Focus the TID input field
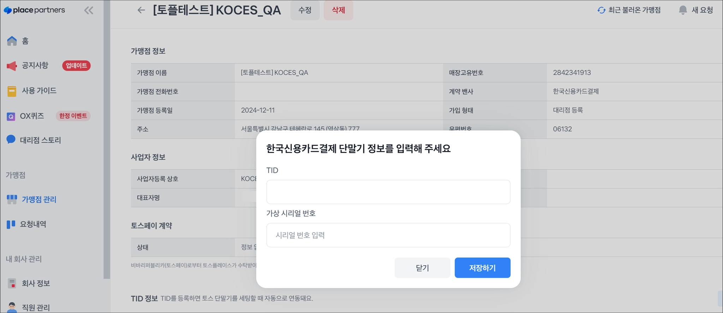This screenshot has width=723, height=313. point(388,192)
